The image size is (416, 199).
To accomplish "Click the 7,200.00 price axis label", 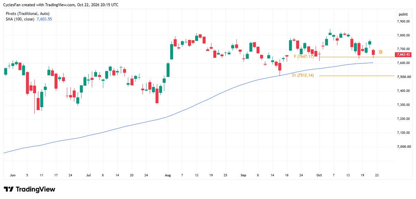I will coord(404,119).
